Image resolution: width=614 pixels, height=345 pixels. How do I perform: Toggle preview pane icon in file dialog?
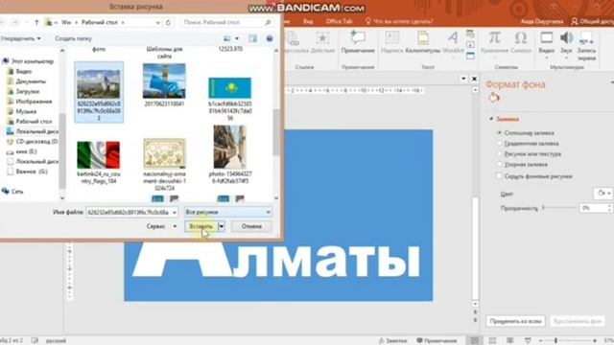(252, 38)
